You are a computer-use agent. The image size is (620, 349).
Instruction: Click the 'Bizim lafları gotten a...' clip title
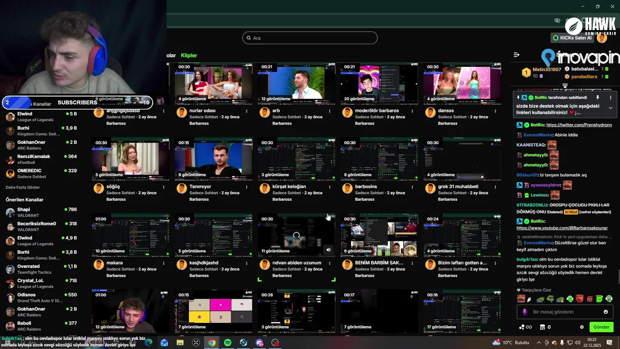tap(463, 263)
